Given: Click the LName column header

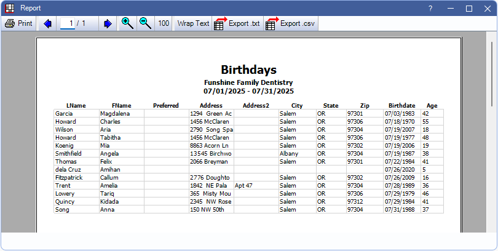Looking at the screenshot, I should point(76,106).
